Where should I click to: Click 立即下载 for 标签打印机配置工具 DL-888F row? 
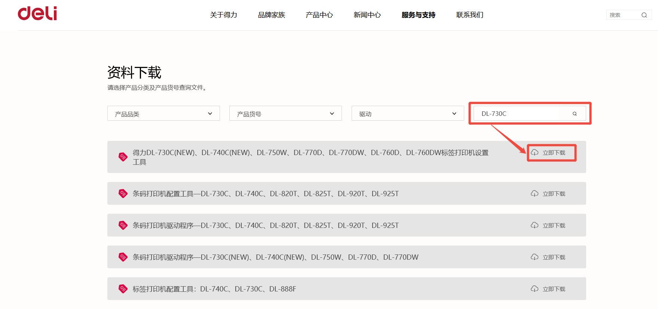click(554, 289)
